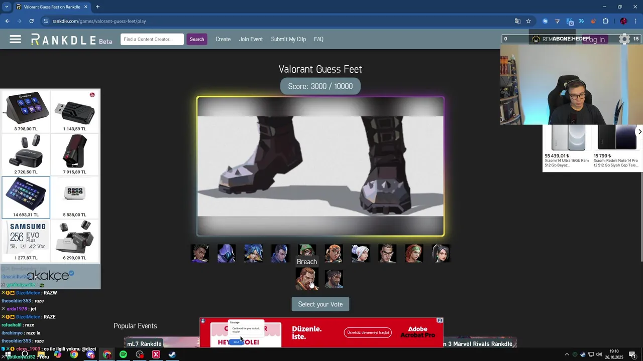This screenshot has height=361, width=643.
Task: Open the 7TV extension icon
Action: coord(581,21)
